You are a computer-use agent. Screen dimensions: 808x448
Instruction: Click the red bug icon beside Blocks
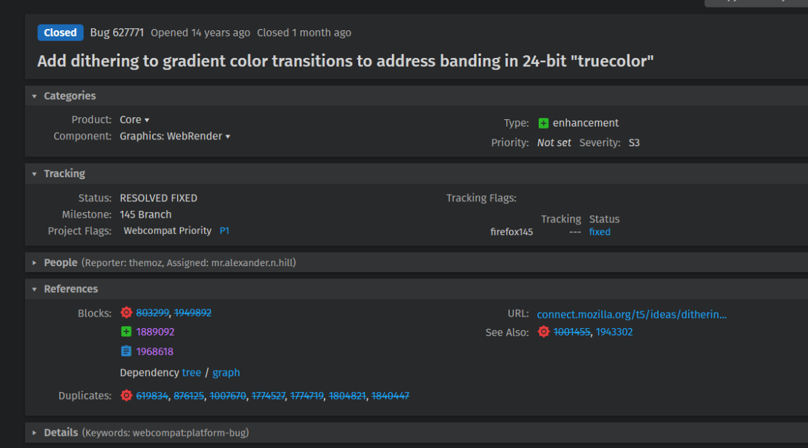click(126, 313)
